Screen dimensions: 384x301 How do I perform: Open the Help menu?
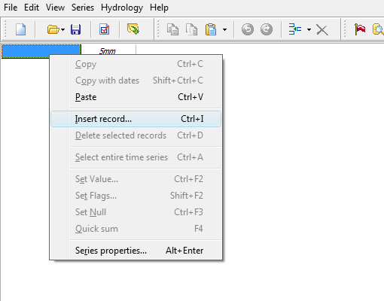159,8
